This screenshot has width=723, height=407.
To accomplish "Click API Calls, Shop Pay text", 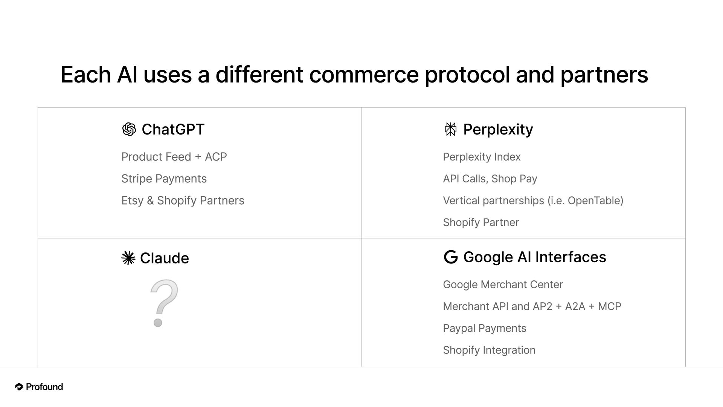I will pos(490,179).
